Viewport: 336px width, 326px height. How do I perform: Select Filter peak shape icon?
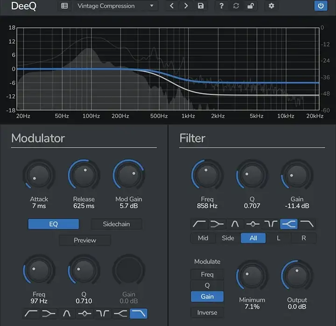pos(235,224)
